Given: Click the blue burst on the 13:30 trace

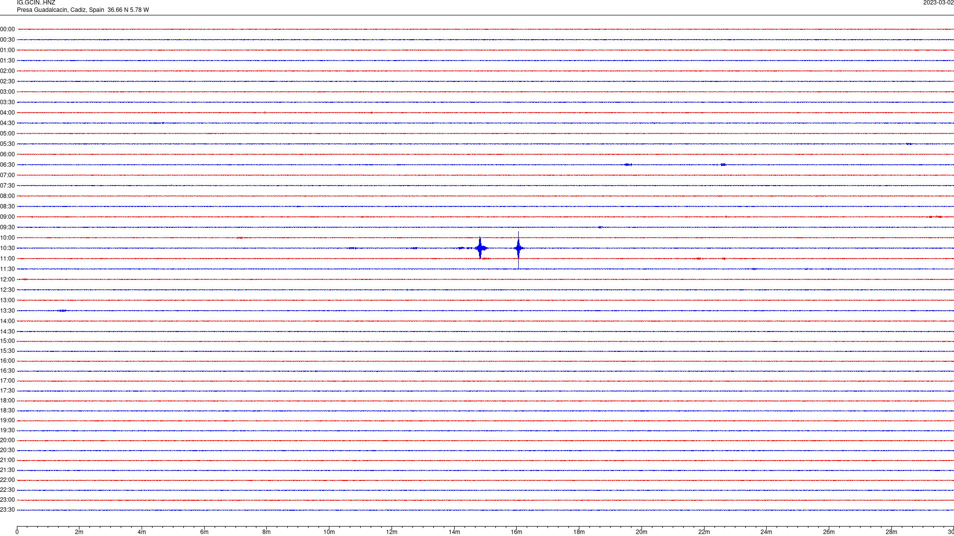Looking at the screenshot, I should tap(62, 311).
